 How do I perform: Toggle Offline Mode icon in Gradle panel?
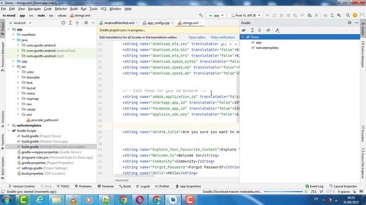pos(268,30)
